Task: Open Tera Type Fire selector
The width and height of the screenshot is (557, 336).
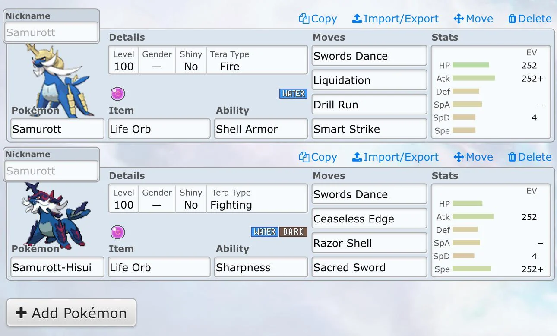Action: coord(256,61)
